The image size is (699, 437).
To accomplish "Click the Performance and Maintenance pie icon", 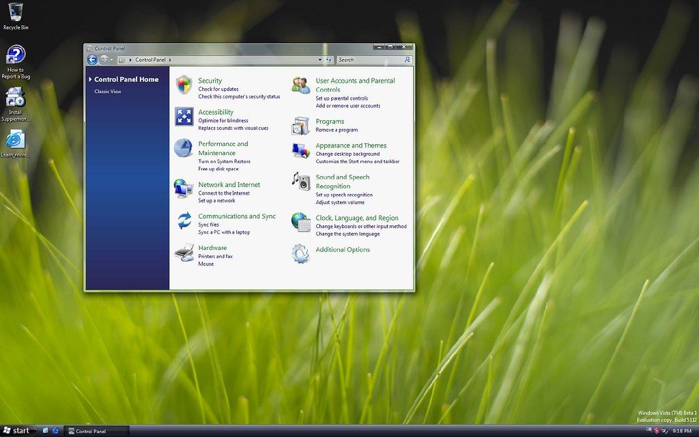I will [x=183, y=148].
